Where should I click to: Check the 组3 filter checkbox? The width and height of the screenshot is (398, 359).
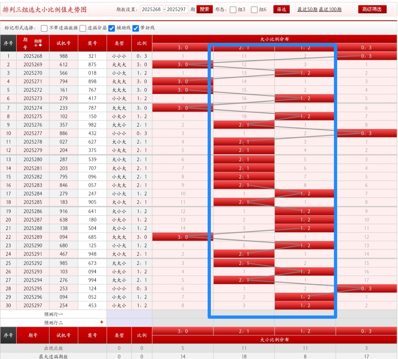pyautogui.click(x=233, y=10)
